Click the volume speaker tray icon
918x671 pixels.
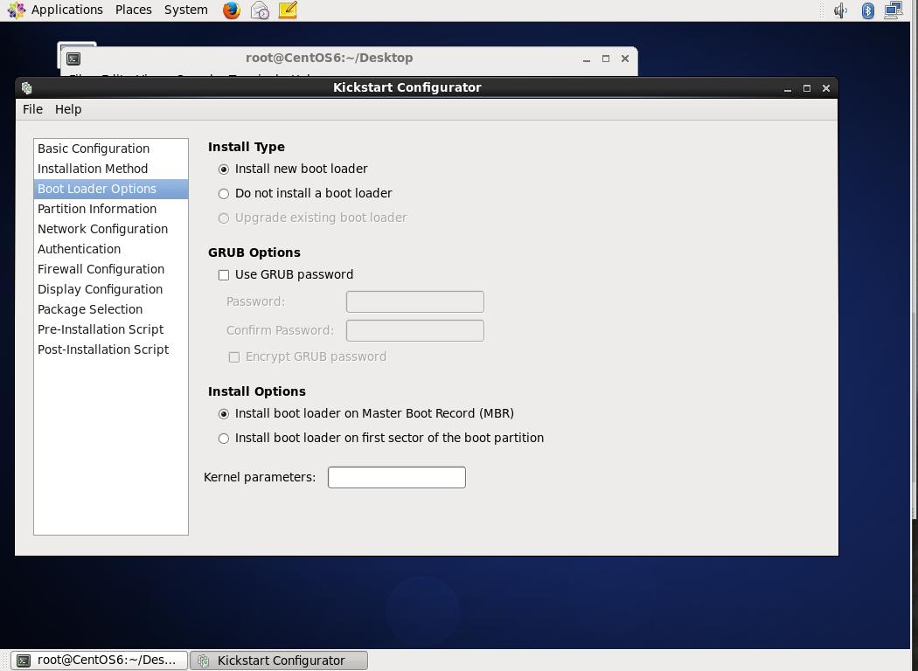point(841,10)
